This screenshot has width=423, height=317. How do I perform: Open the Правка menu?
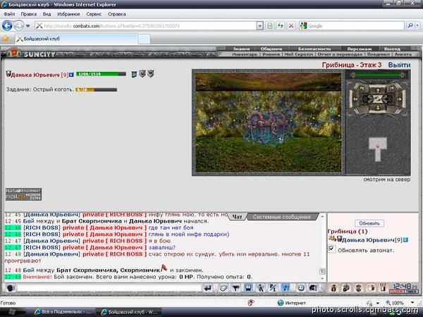pos(29,14)
